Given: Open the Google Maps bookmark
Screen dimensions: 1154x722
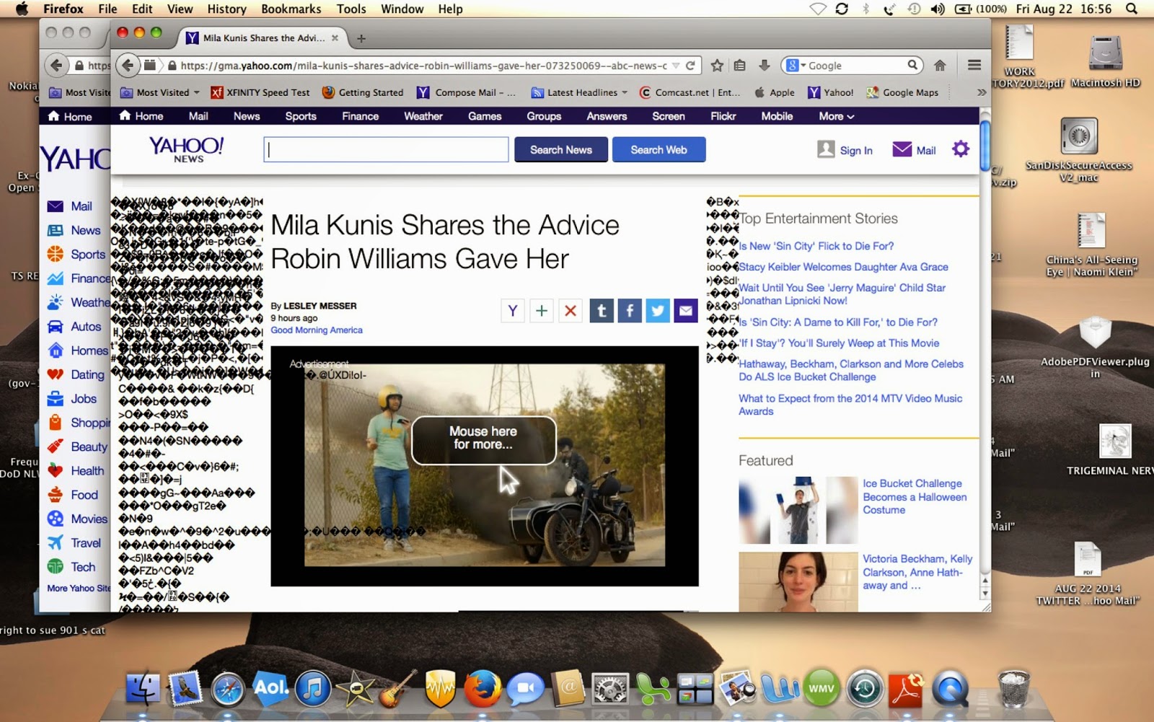Looking at the screenshot, I should pyautogui.click(x=902, y=92).
